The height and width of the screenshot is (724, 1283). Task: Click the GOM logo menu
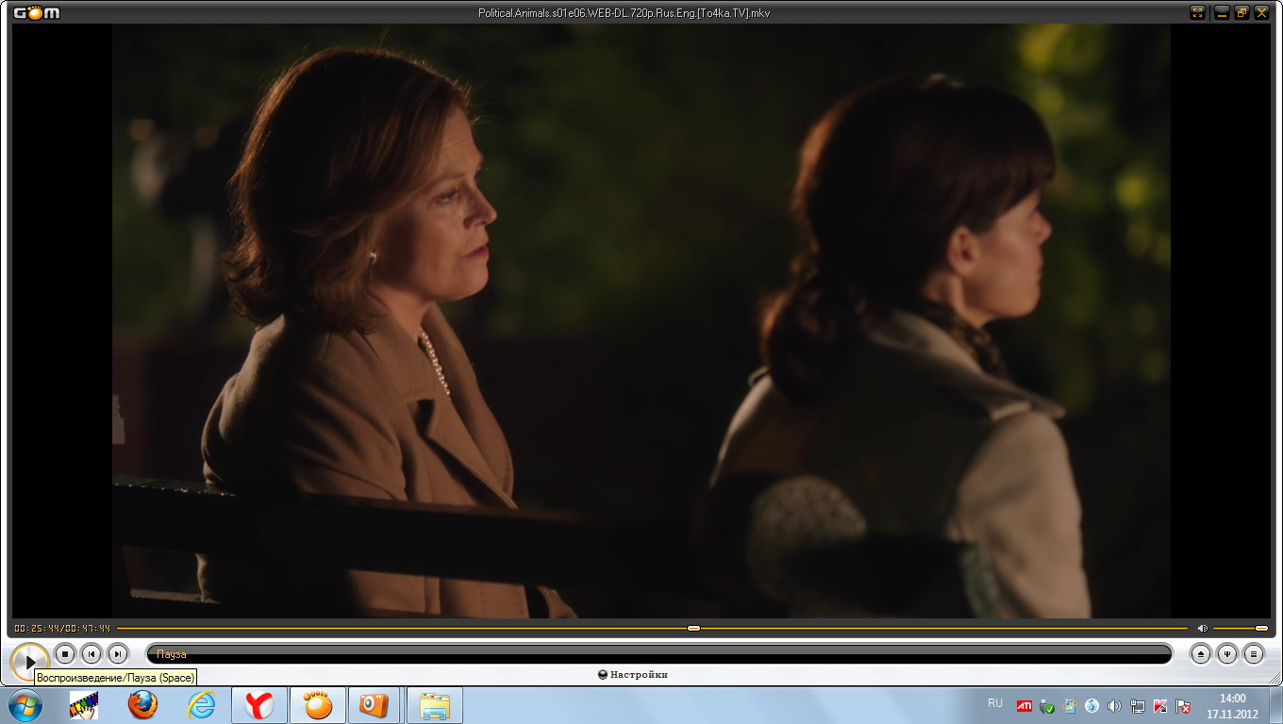click(36, 12)
